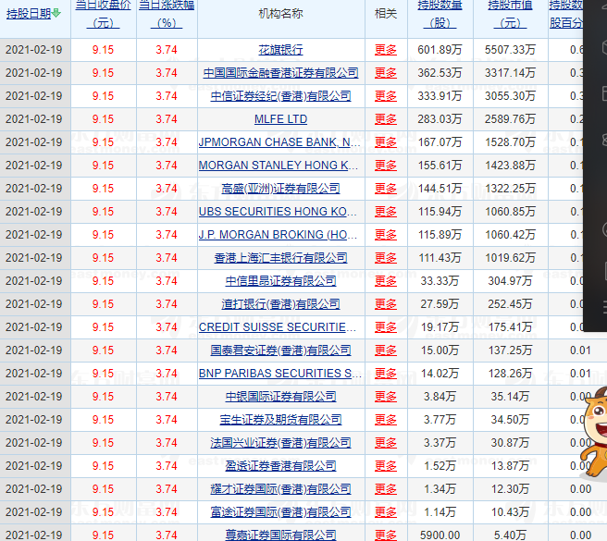The width and height of the screenshot is (607, 541).
Task: Open UBS SECURITIES HONG KO... link
Action: (278, 212)
